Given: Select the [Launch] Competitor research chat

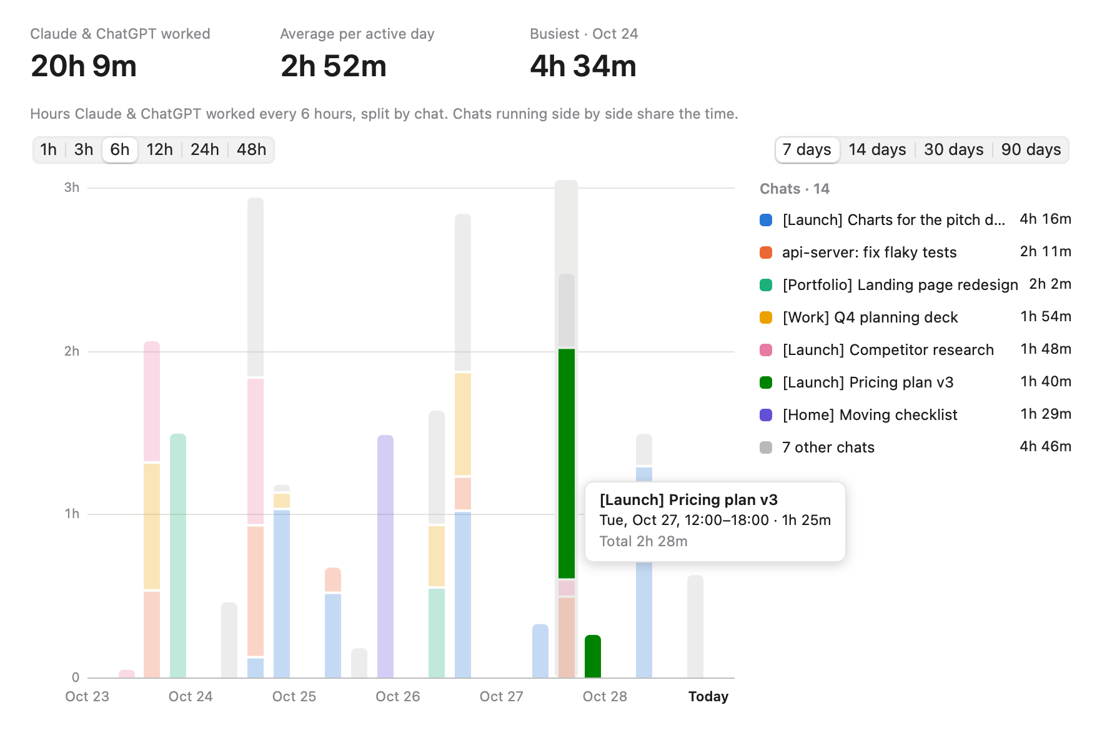Looking at the screenshot, I should (x=915, y=350).
